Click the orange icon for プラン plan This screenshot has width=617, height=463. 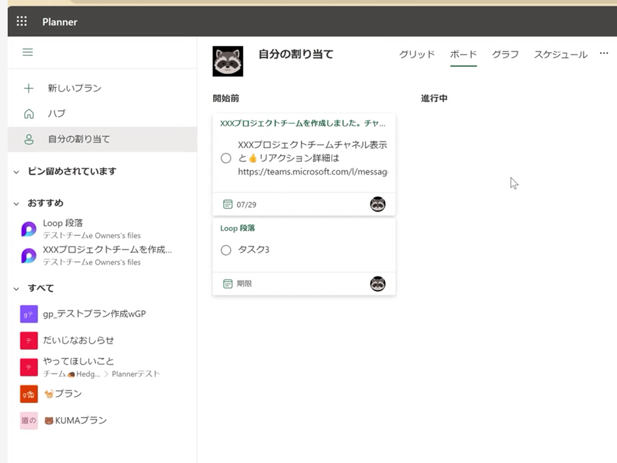coord(29,394)
